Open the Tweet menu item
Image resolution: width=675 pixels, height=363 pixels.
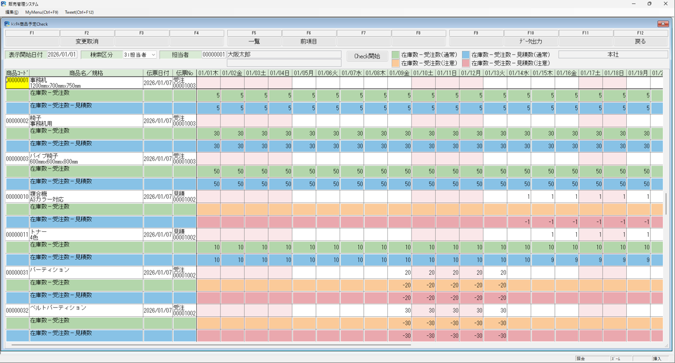tap(79, 12)
